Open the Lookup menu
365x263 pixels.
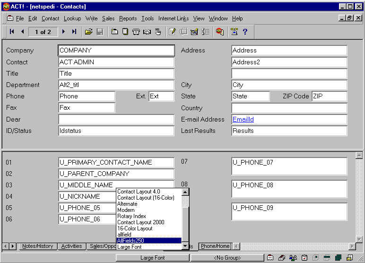coord(72,18)
